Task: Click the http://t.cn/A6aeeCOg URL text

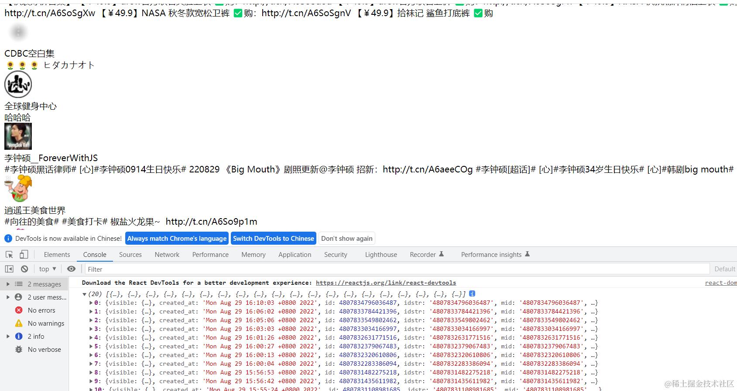Action: pos(428,169)
